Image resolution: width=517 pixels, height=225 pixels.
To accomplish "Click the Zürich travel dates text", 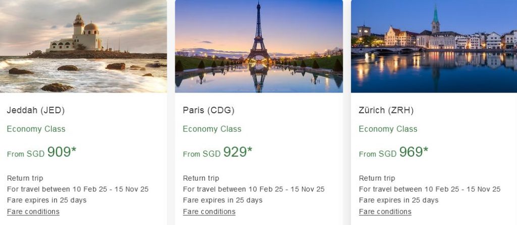I will [x=430, y=189].
